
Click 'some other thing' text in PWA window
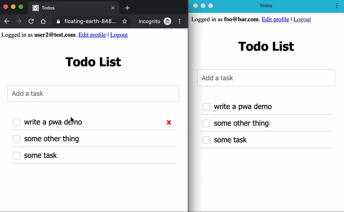(x=241, y=123)
